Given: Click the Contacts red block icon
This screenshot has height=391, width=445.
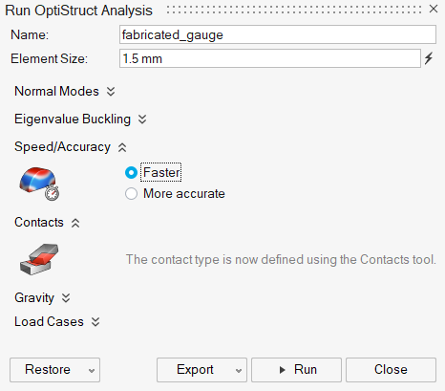Looking at the screenshot, I should pyautogui.click(x=39, y=259).
